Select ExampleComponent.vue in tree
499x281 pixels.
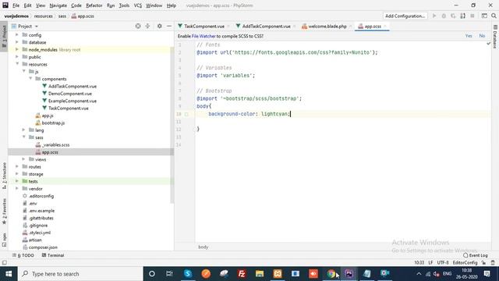coord(73,101)
